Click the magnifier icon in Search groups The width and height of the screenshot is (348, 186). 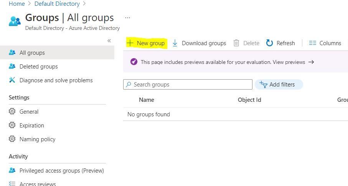pyautogui.click(x=129, y=84)
